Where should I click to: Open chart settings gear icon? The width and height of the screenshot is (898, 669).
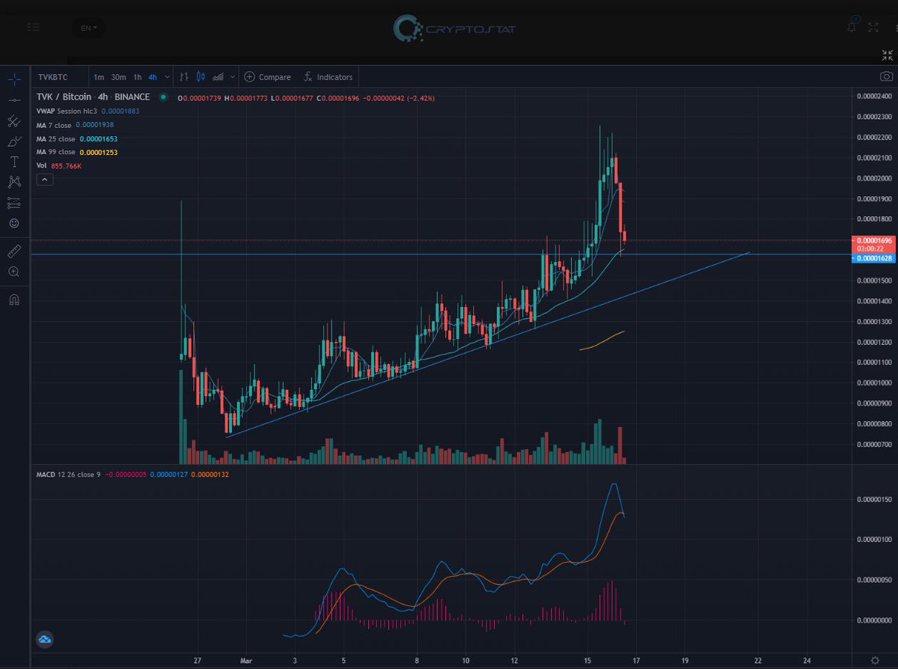coord(875,661)
